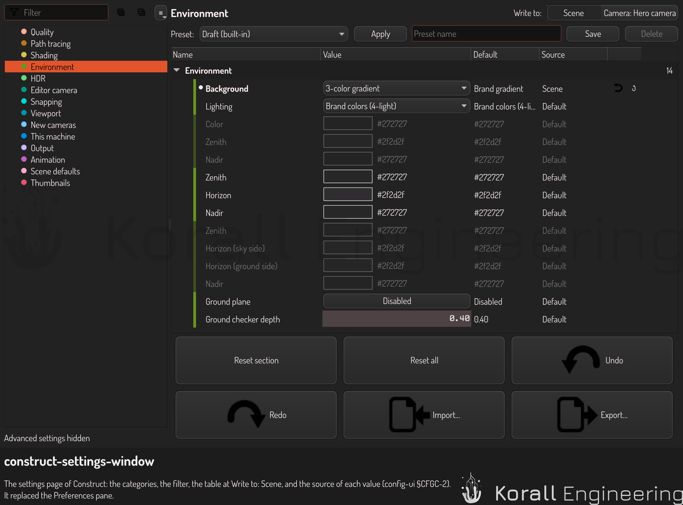Click the Import... button with the file icon
The height and width of the screenshot is (505, 683).
point(424,415)
